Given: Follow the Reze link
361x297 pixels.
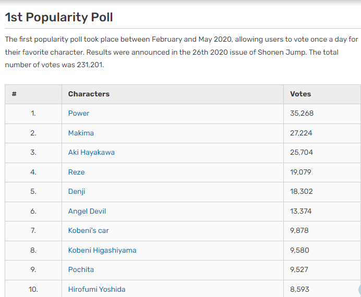Looking at the screenshot, I should [76, 172].
